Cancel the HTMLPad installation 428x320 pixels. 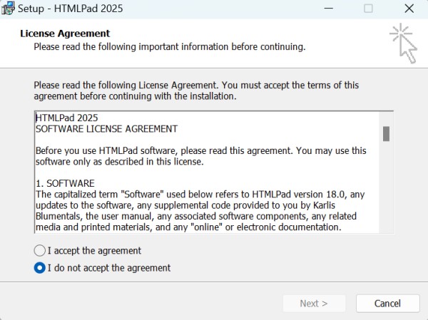(387, 304)
